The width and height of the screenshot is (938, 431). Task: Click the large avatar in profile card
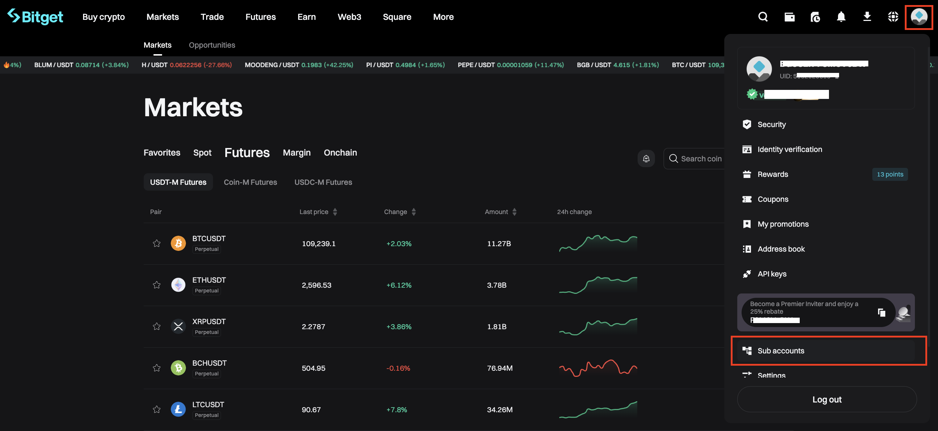tap(759, 69)
